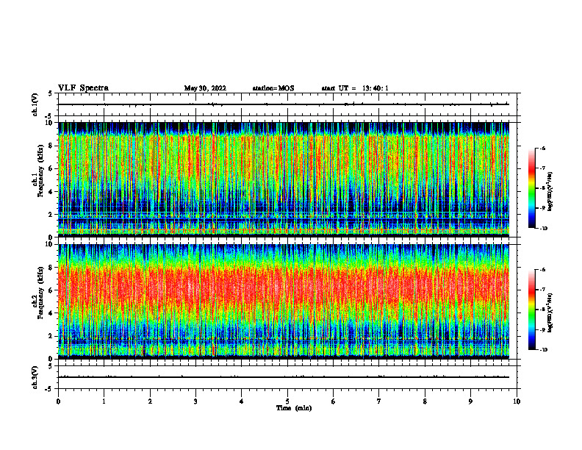
Task: Click the 'station=MOS' label
Action: pos(273,88)
